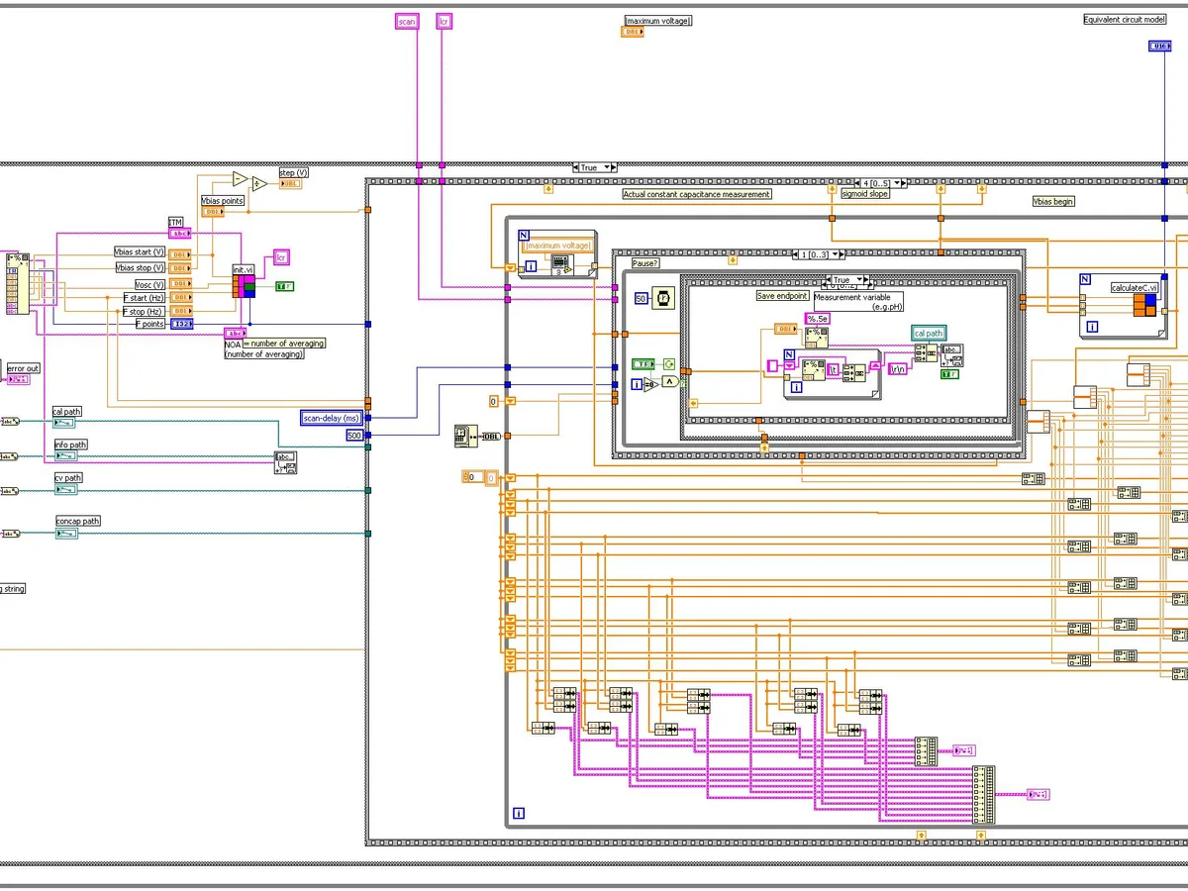Click the DBL terminal under top maximum voltage label
Screen dimensions: 1188x891
pyautogui.click(x=633, y=32)
